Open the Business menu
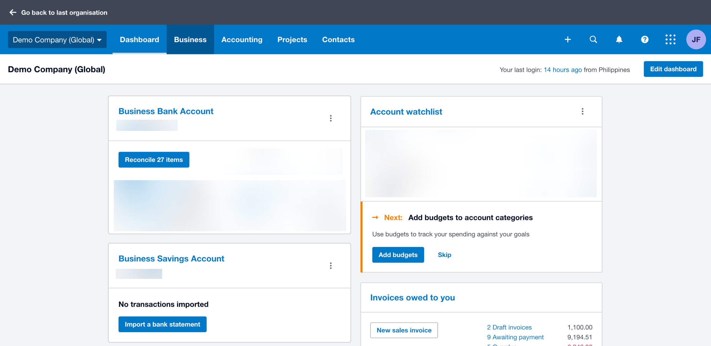 (x=190, y=40)
